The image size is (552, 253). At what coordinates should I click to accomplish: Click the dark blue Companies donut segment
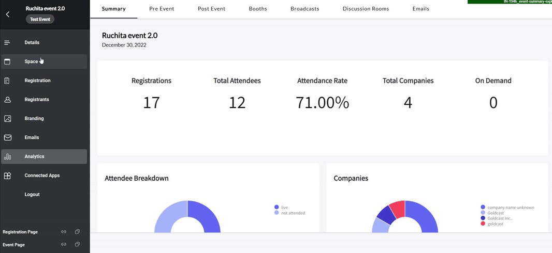(x=385, y=215)
